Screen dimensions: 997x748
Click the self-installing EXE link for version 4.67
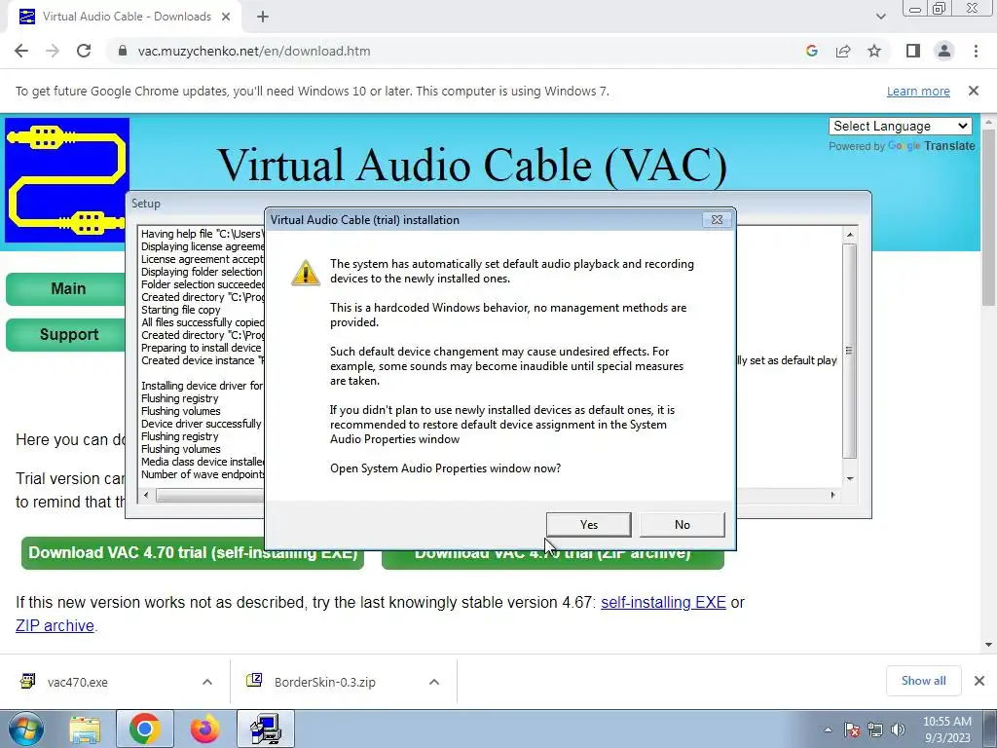pos(663,602)
